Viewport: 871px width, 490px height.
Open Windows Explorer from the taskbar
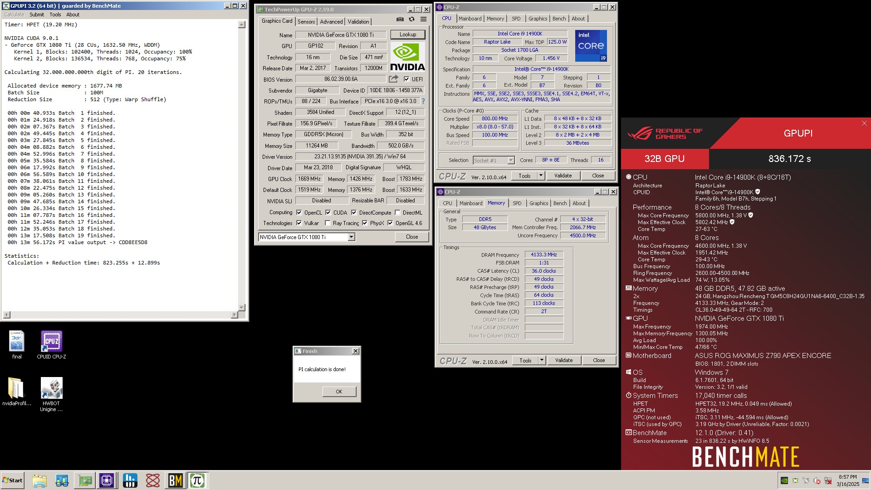click(x=39, y=480)
